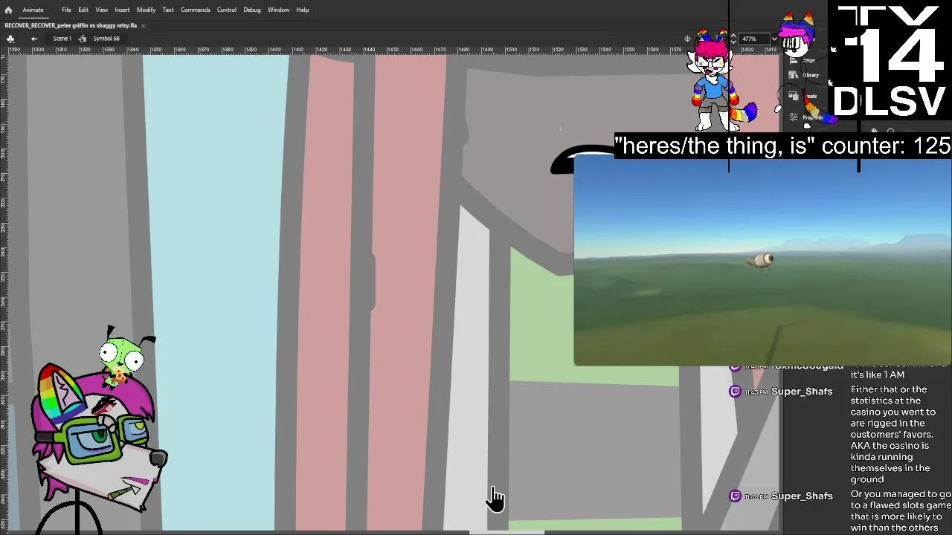Click the Center Stage icon
The width and height of the screenshot is (952, 535).
[x=688, y=39]
